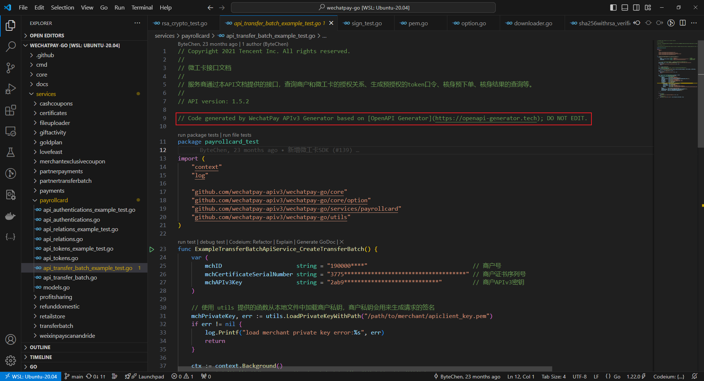Expand the OPEN EDITORS section

tap(84, 36)
